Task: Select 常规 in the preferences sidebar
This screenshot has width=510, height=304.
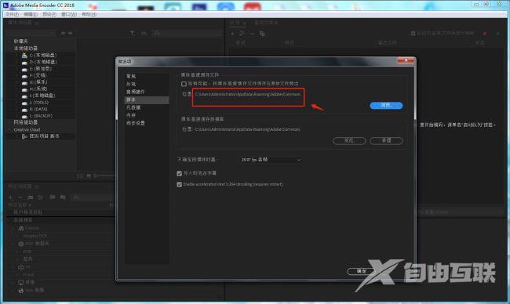Action: coord(131,76)
